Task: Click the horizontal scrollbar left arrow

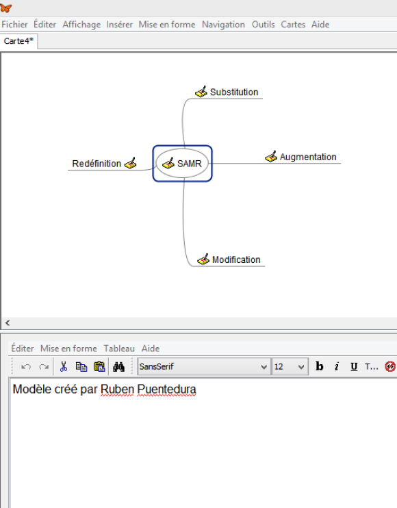Action: [x=8, y=322]
